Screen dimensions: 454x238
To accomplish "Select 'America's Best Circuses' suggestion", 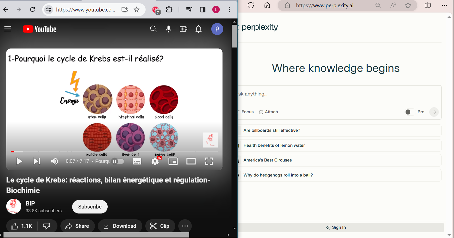I will point(339,160).
